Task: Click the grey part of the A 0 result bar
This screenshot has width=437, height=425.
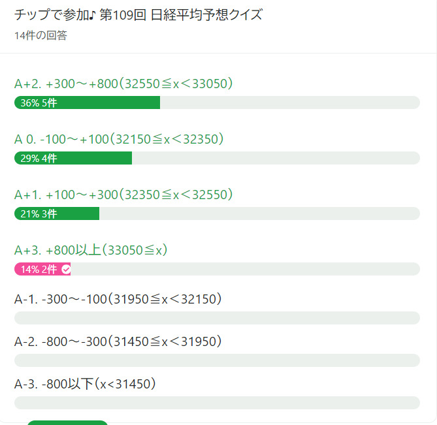Action: 276,158
